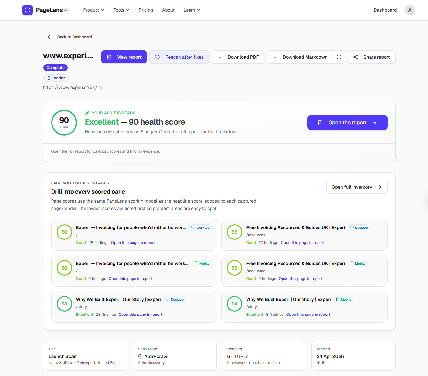Open the 9-findings resources mobile page in report
Viewport: 428px width, 376px height.
tap(301, 279)
